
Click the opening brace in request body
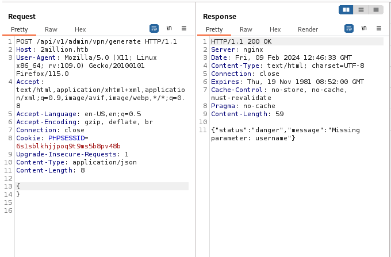18,186
